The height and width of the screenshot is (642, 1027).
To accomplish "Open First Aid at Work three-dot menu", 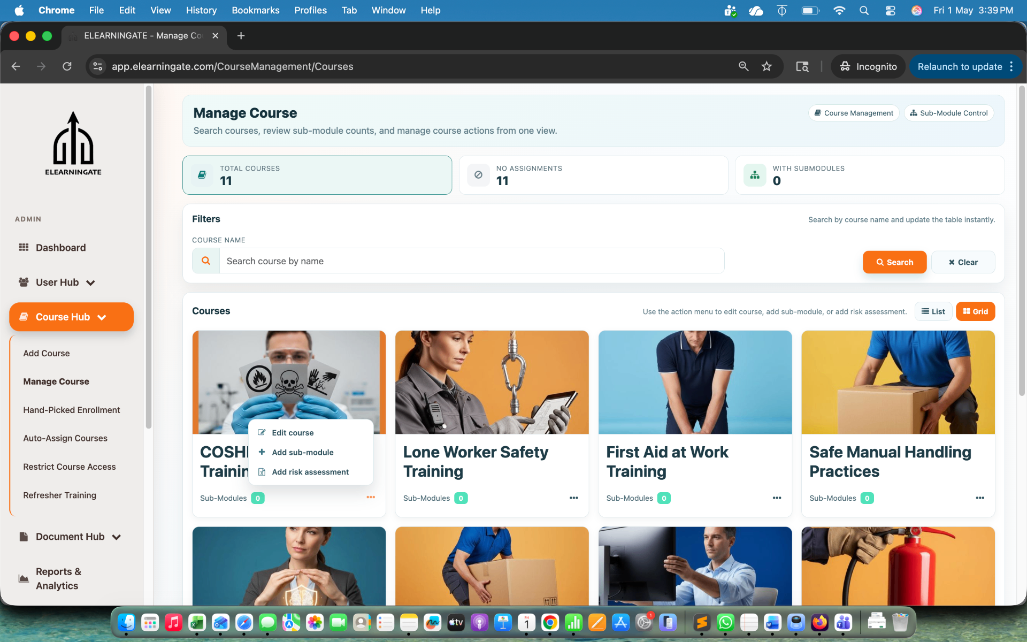I will click(777, 498).
